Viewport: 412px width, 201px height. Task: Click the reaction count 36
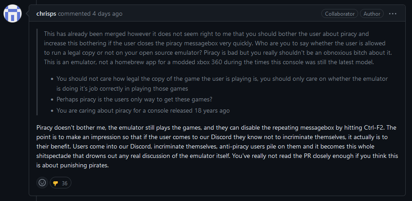[x=65, y=183]
